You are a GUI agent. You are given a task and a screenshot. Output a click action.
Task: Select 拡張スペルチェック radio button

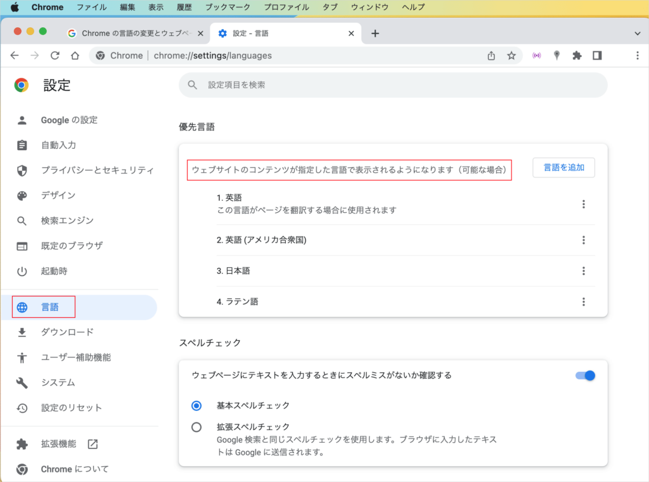click(x=196, y=427)
